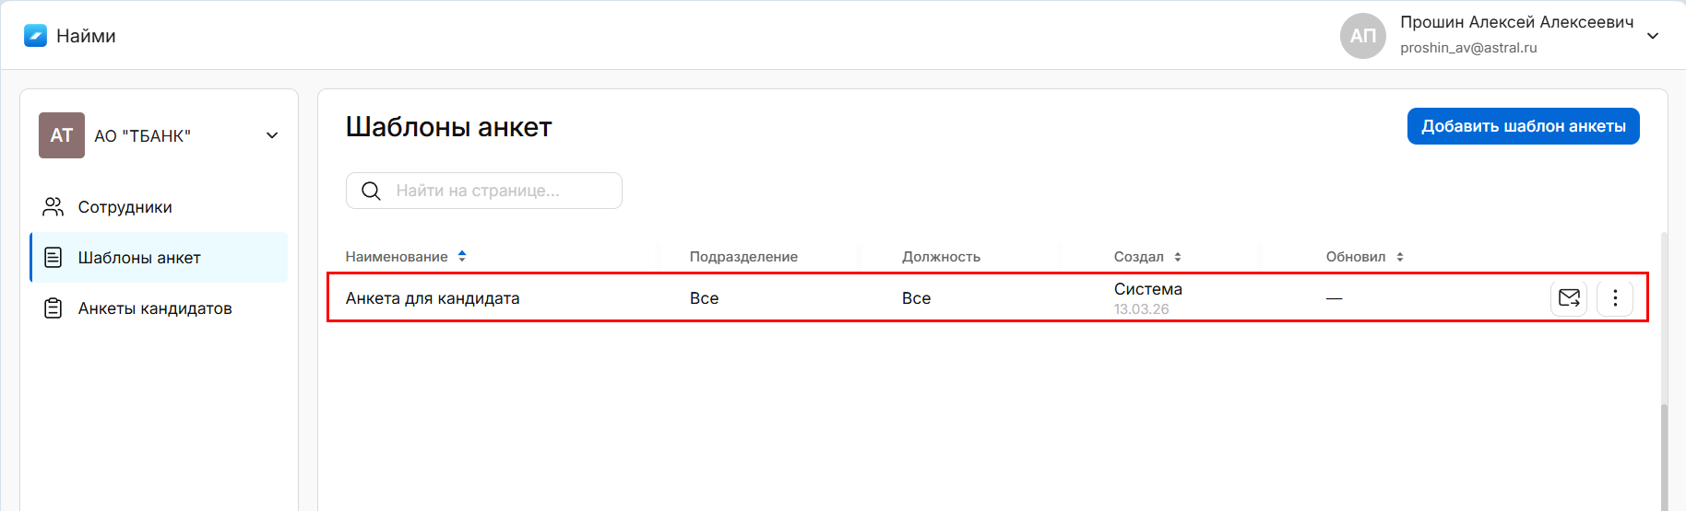The width and height of the screenshot is (1686, 511).
Task: Sort by Создал column arrows
Action: coord(1178,257)
